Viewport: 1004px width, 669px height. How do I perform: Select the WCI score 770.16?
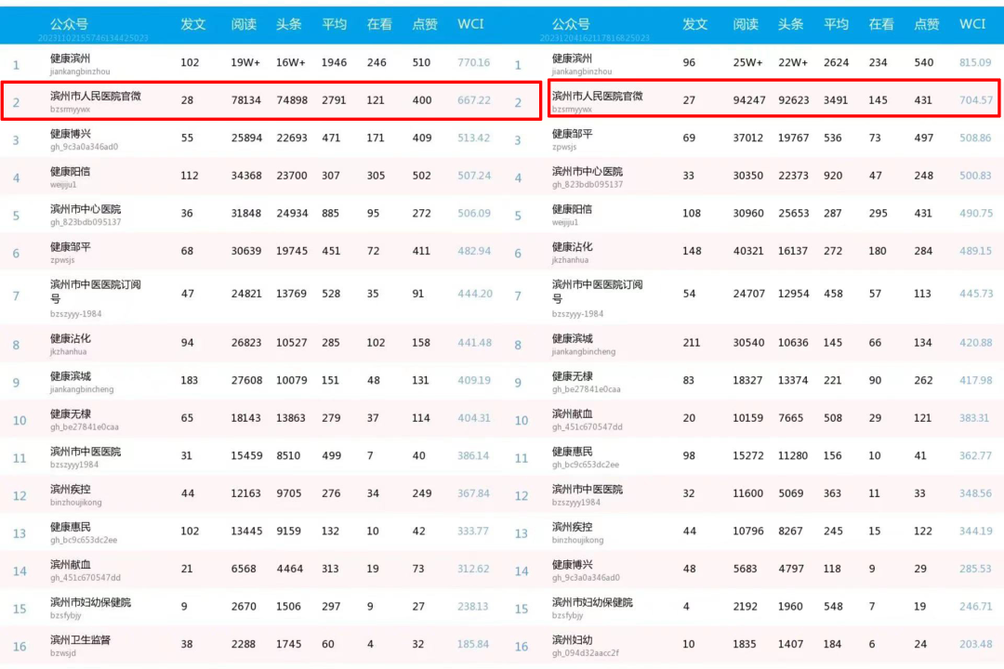point(473,63)
